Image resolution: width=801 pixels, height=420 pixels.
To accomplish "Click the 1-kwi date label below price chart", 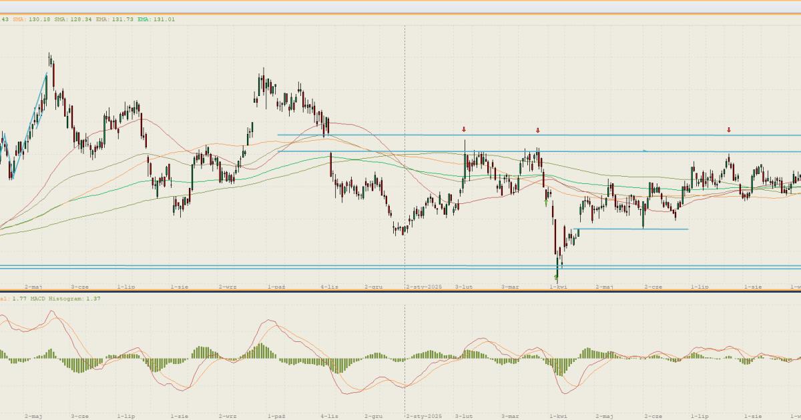I will tap(558, 287).
